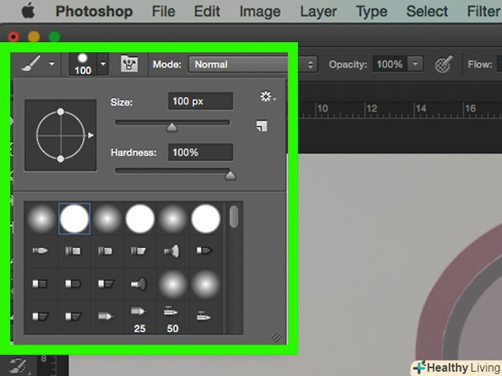Select fourth angled bristle tip in second row
502x376 pixels.
pyautogui.click(x=140, y=251)
